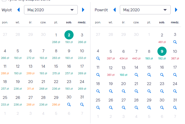Choose return May 6 at 434 zł
Screen dimensions: 185x124
[123, 55]
